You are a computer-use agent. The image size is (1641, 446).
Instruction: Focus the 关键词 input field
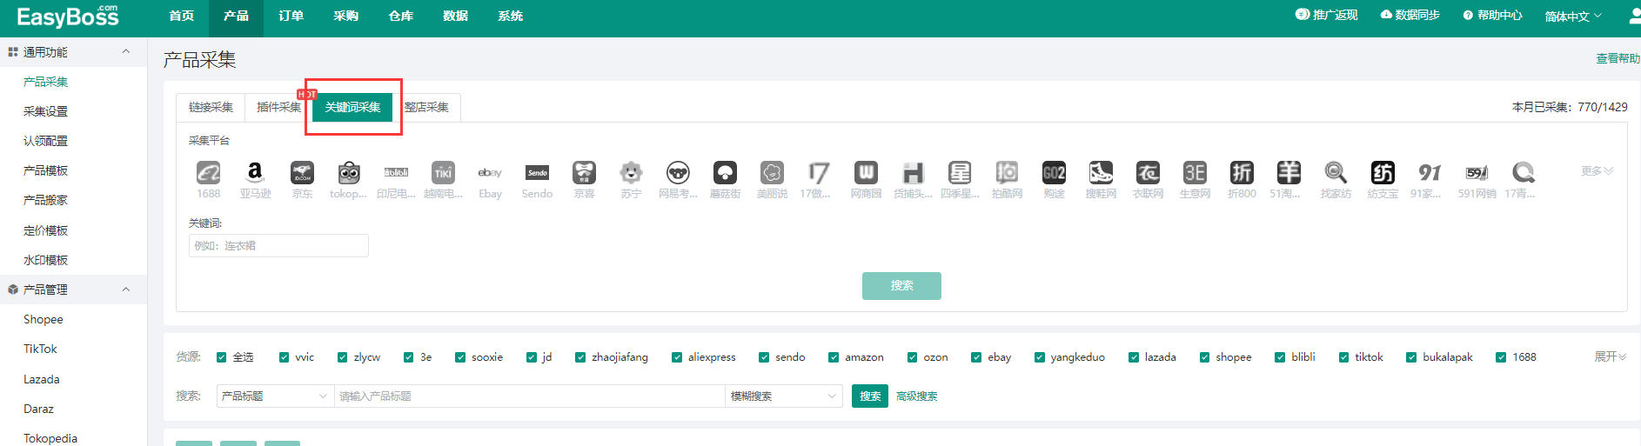[278, 246]
